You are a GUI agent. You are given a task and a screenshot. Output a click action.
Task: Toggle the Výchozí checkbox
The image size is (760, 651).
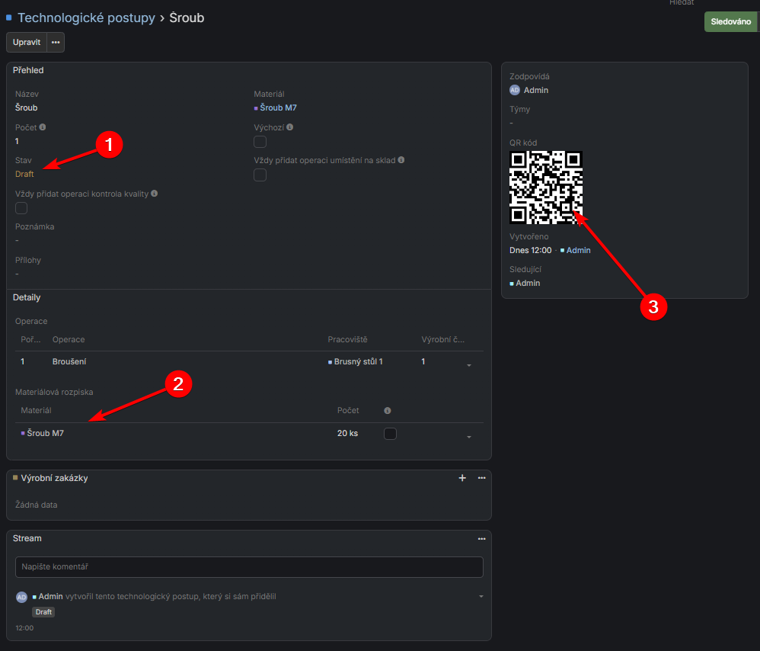point(260,142)
